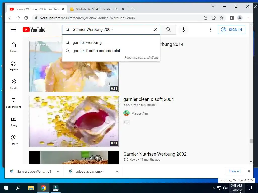The height and width of the screenshot is (193, 258).
Task: Click Report search predictions link
Action: click(142, 58)
